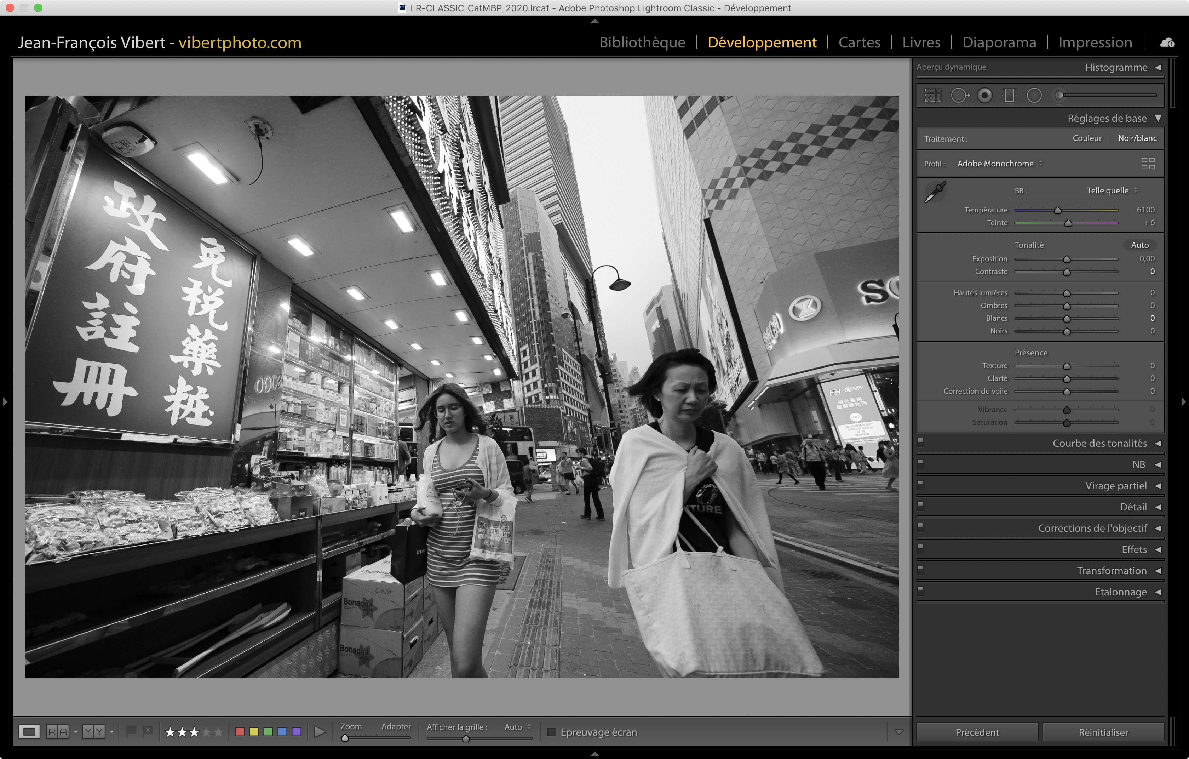Viewport: 1189px width, 759px height.
Task: Toggle the Courbe des tonalités panel switch
Action: [920, 443]
